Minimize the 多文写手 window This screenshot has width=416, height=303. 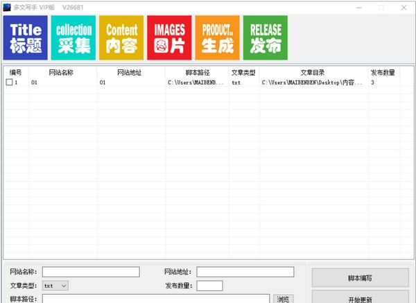(x=358, y=8)
